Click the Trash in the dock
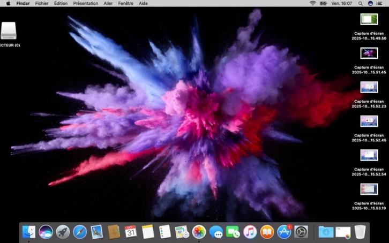Image resolution: width=389 pixels, height=243 pixels. pos(361,232)
